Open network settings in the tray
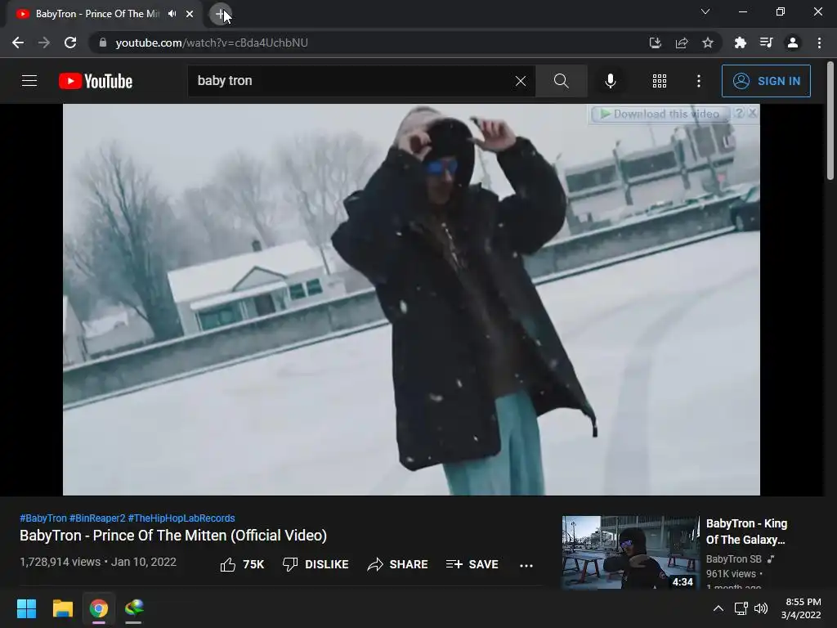The width and height of the screenshot is (837, 628). (x=741, y=608)
